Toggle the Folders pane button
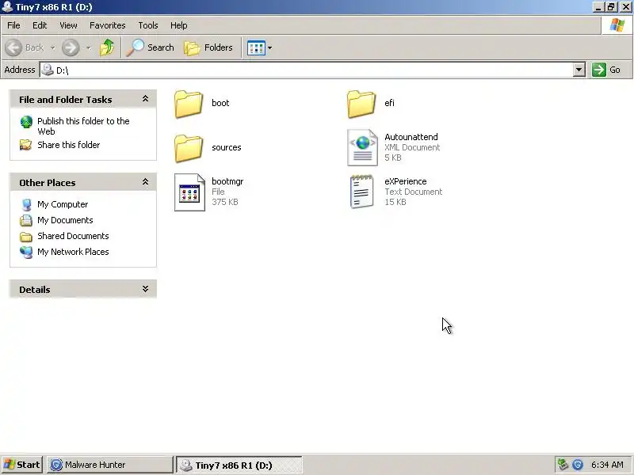 coord(208,47)
